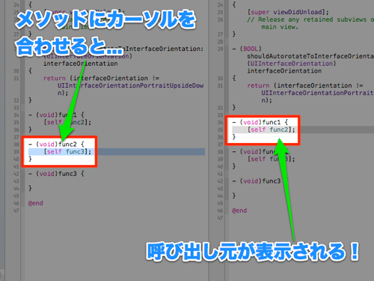Screen dimensions: 374x281
Task: Click line number 29 in right gutter
Action: point(220,49)
